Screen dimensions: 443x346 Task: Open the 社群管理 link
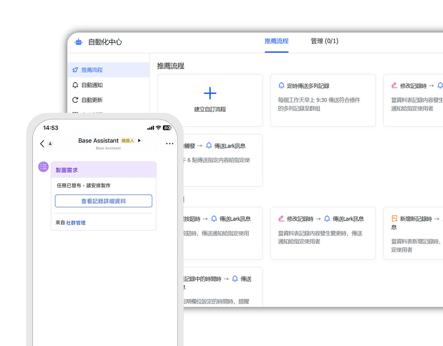(x=76, y=223)
